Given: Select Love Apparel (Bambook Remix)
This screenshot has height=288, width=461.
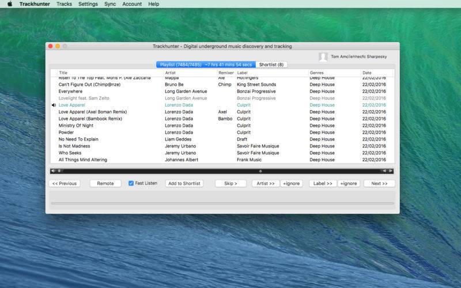Looking at the screenshot, I should (90, 119).
